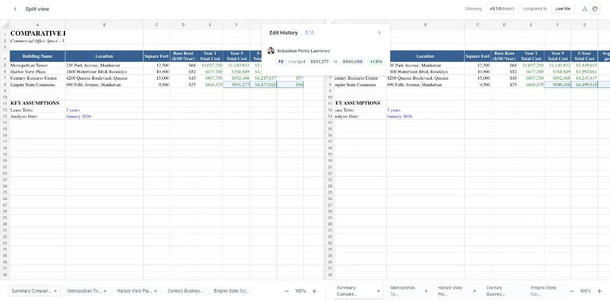Click the color palette icon at top right

click(x=595, y=8)
